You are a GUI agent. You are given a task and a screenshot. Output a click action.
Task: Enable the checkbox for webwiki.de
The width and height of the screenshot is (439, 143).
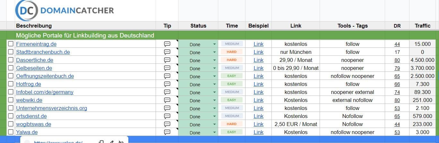[11, 100]
